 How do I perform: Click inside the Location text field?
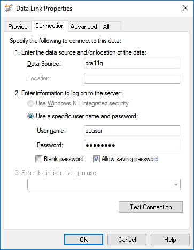coord(132,78)
